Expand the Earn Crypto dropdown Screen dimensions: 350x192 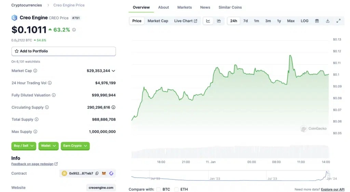tap(75, 146)
